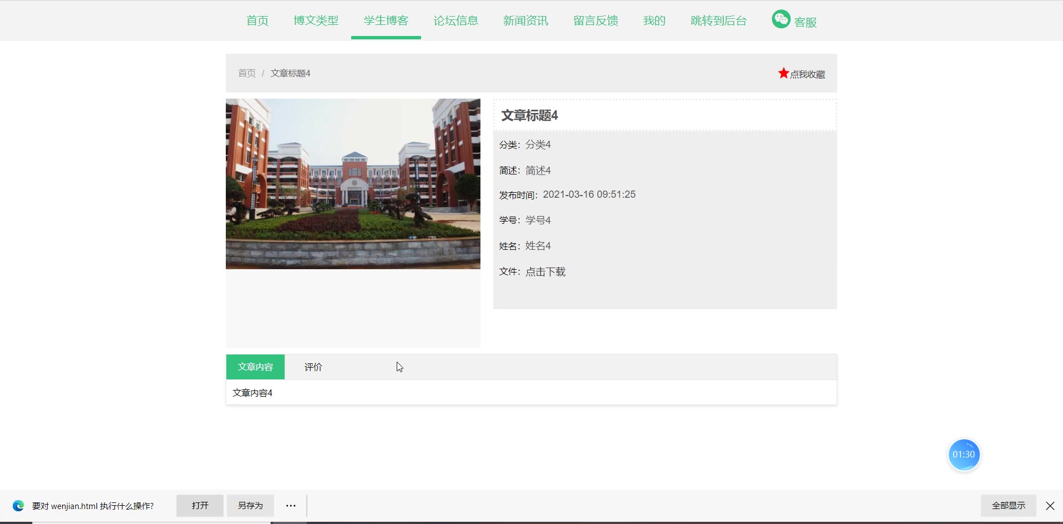The height and width of the screenshot is (524, 1063).
Task: Navigate to 新闻资讯 page
Action: tap(525, 20)
